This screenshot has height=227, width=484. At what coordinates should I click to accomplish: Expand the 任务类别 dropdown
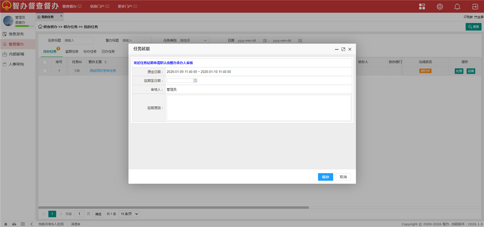[x=193, y=41]
